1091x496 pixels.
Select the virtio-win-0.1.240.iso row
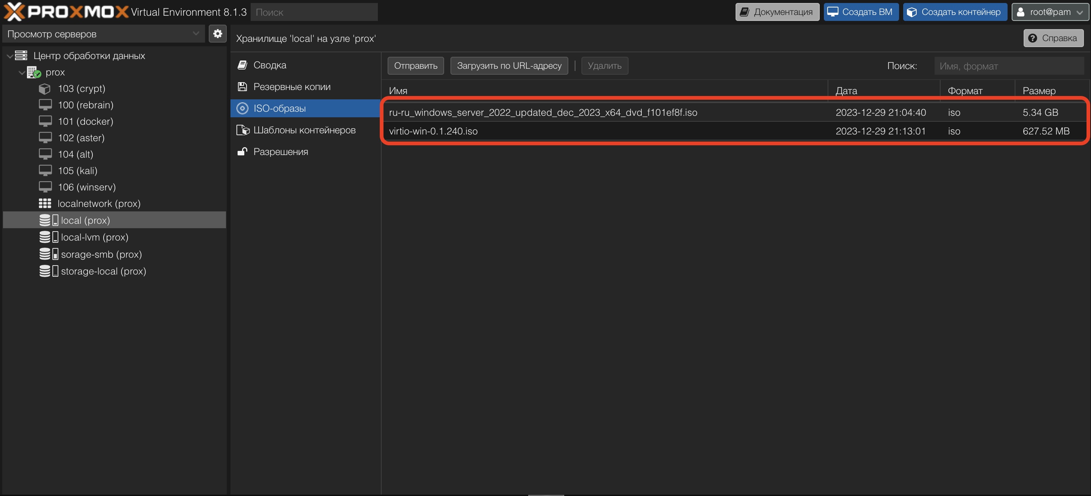tap(735, 131)
